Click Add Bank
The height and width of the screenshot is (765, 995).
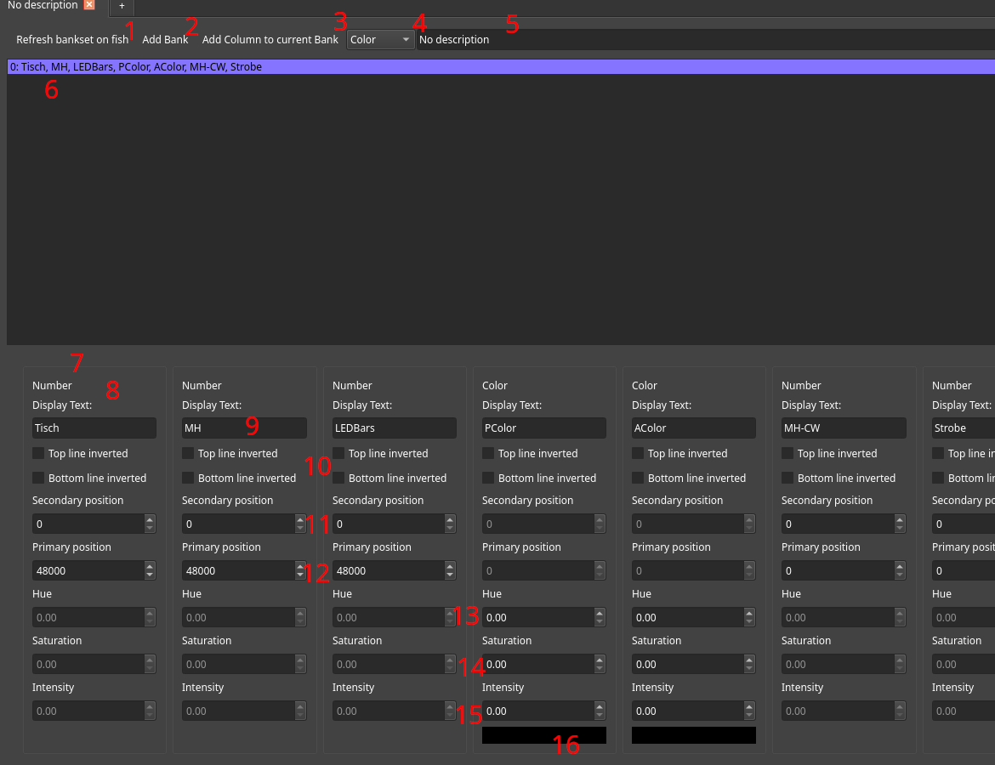pyautogui.click(x=164, y=39)
